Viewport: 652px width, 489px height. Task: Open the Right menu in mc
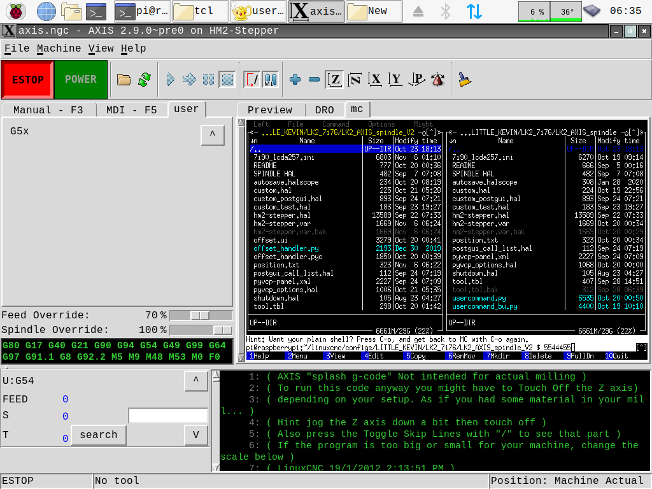(423, 124)
